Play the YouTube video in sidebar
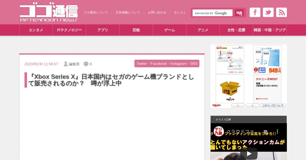306x160 pixels. coord(249,153)
